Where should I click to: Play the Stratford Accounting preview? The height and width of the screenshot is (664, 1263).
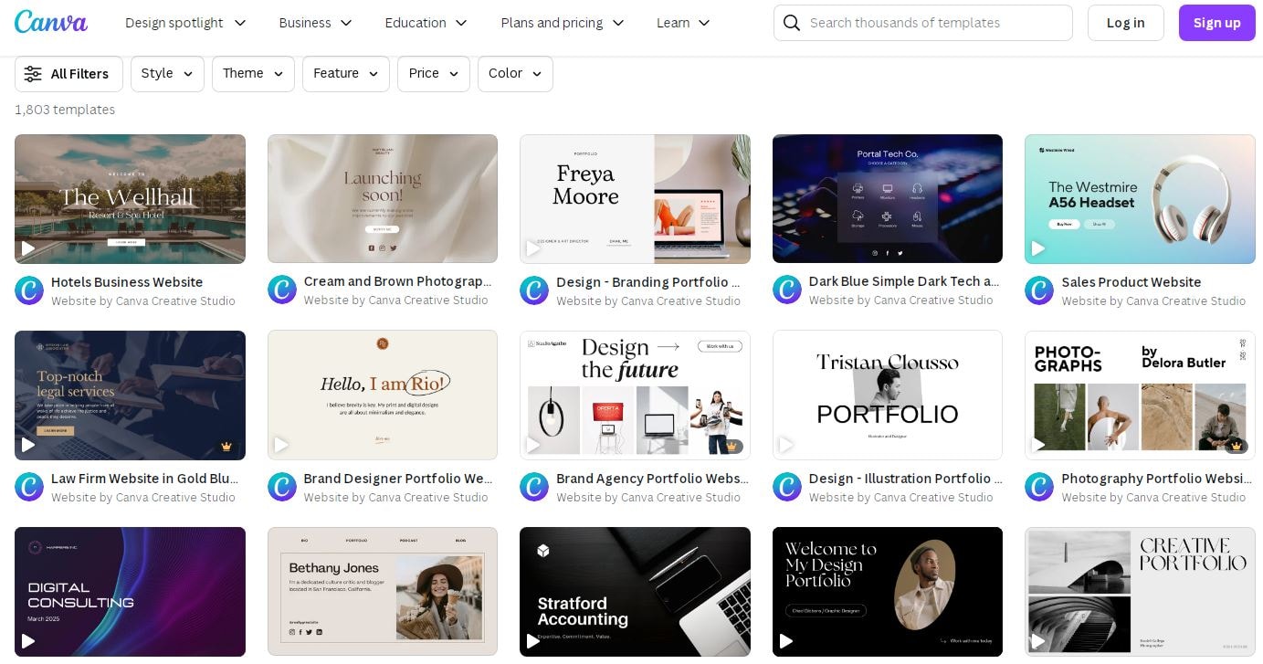(533, 641)
